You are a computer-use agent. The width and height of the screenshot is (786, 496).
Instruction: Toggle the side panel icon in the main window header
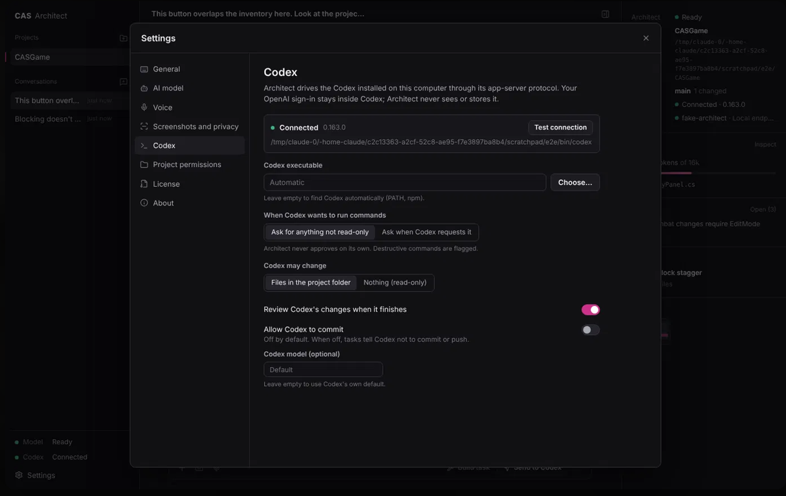coord(605,14)
